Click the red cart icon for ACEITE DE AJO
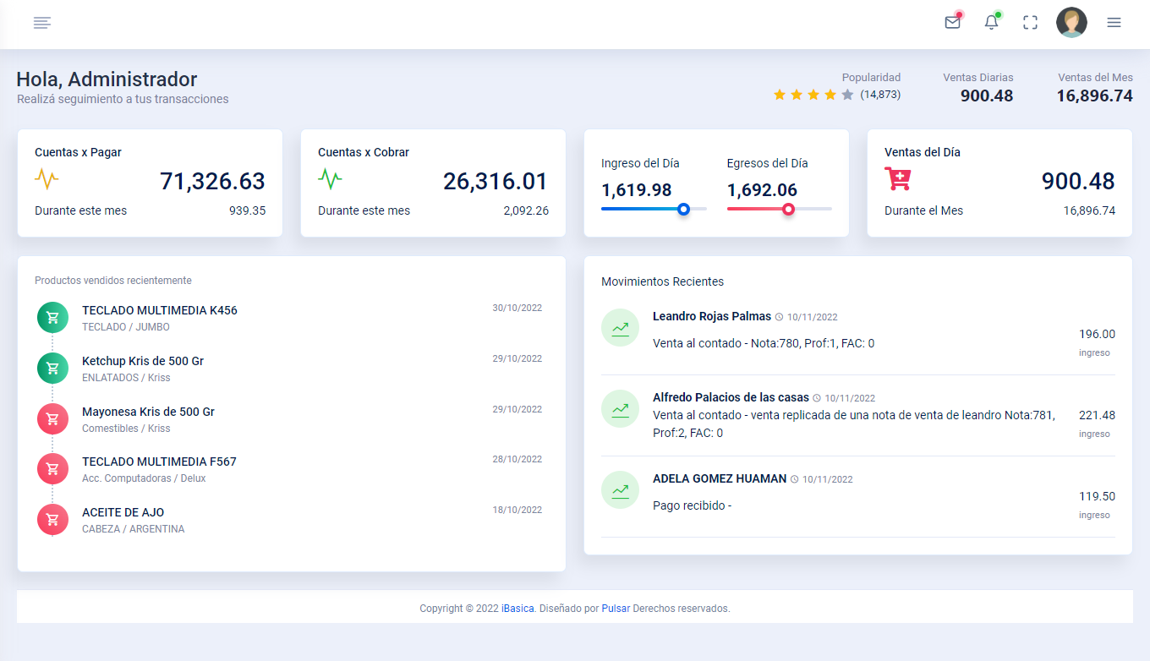The width and height of the screenshot is (1150, 661). 52,520
